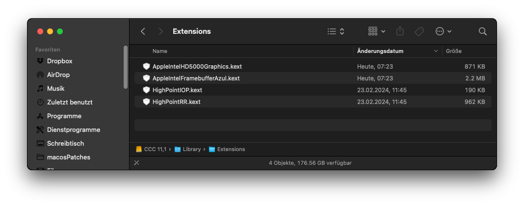Toggle sort direction arrow next to Änderungsdatum

pos(436,51)
